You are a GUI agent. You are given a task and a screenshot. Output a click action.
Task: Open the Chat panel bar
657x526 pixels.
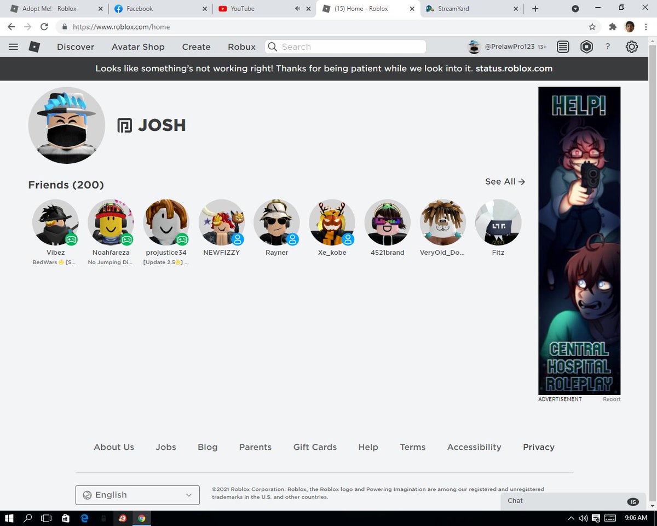pos(572,501)
